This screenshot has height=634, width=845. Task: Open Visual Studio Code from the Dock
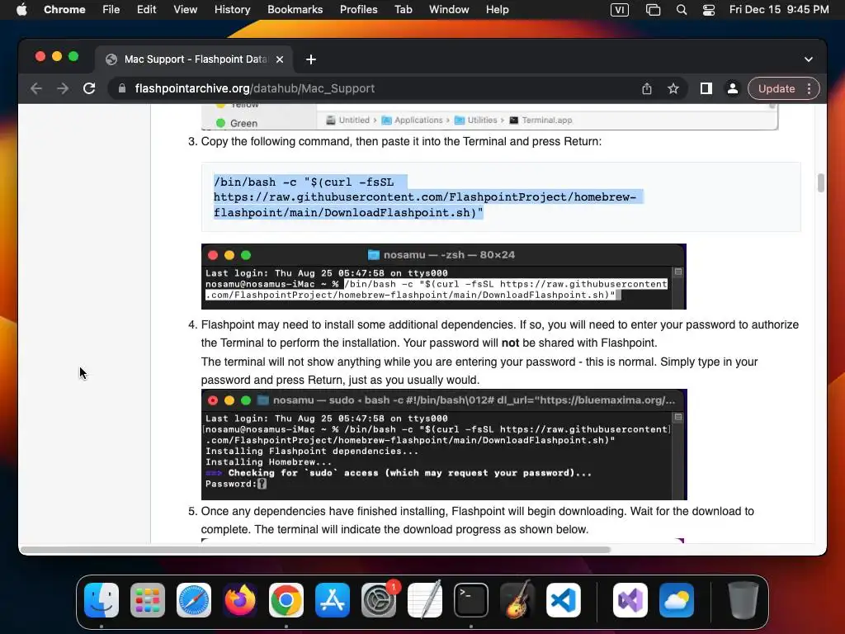coord(563,600)
